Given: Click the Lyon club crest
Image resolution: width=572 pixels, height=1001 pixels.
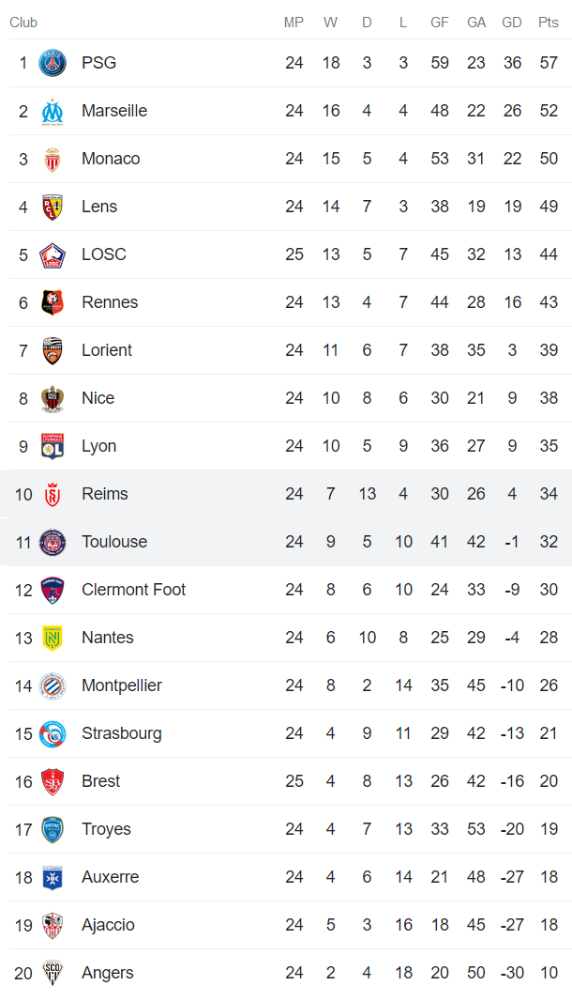Looking at the screenshot, I should coord(53,446).
